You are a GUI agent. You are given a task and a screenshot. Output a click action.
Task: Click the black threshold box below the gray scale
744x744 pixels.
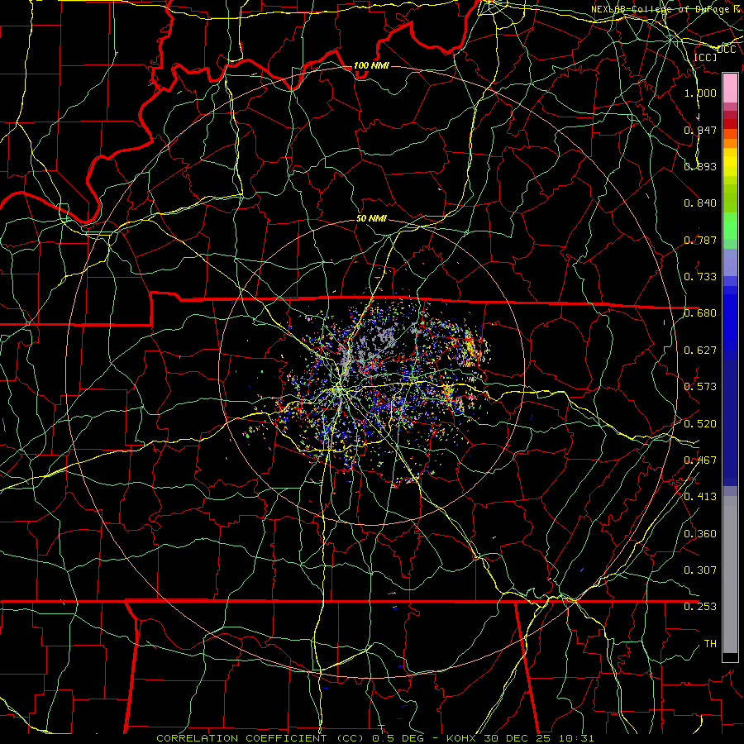click(730, 657)
